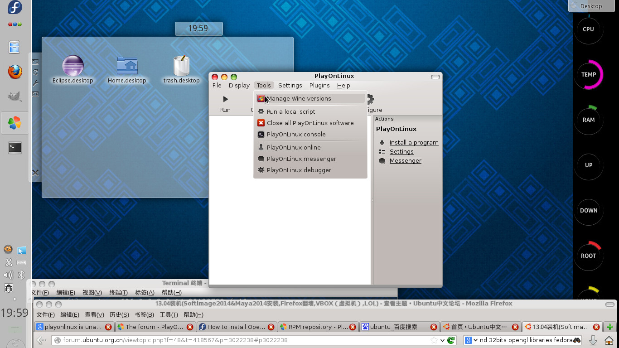Close the 'ubuntu_百度搜索' tab
Viewport: 619px width, 348px height.
coord(434,327)
